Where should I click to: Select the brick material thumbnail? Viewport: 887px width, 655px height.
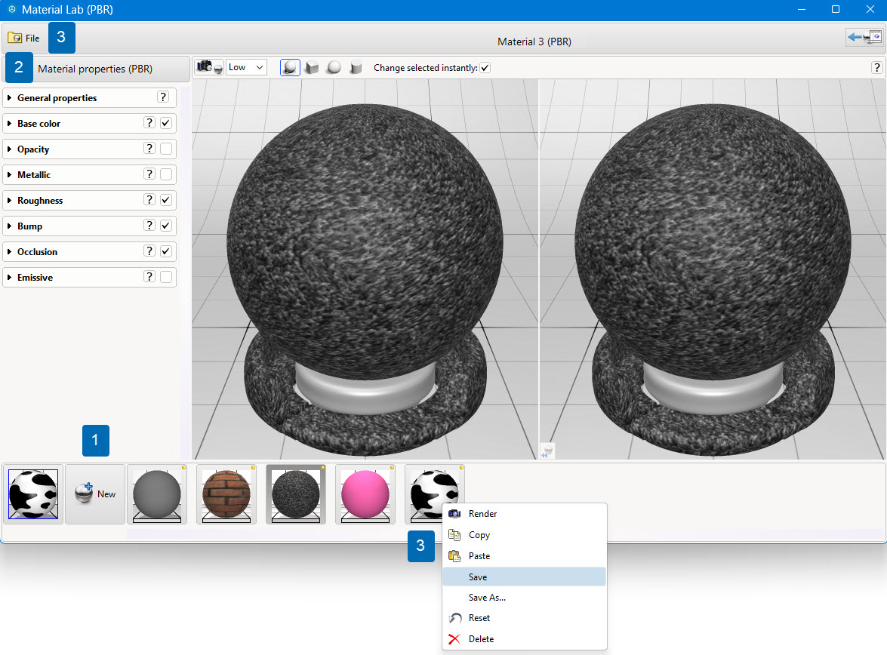click(x=226, y=494)
